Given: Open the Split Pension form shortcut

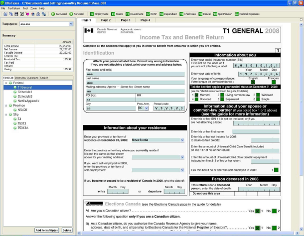Looking at the screenshot, I should pyautogui.click(x=223, y=14).
